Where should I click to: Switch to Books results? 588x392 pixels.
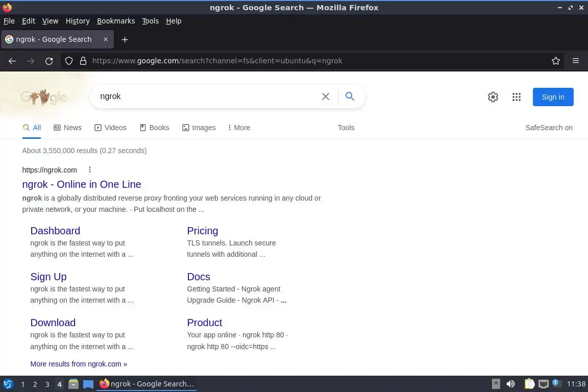tap(155, 128)
